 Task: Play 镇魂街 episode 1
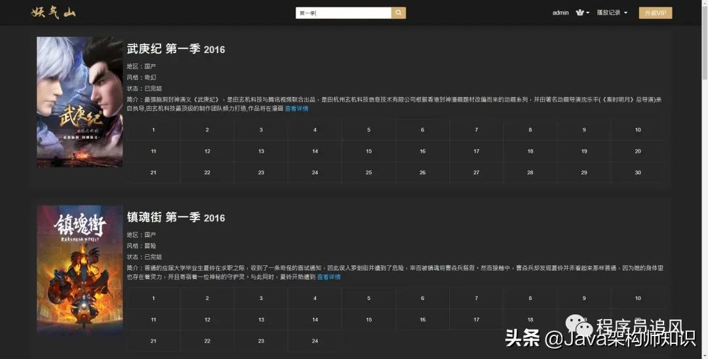tap(153, 298)
